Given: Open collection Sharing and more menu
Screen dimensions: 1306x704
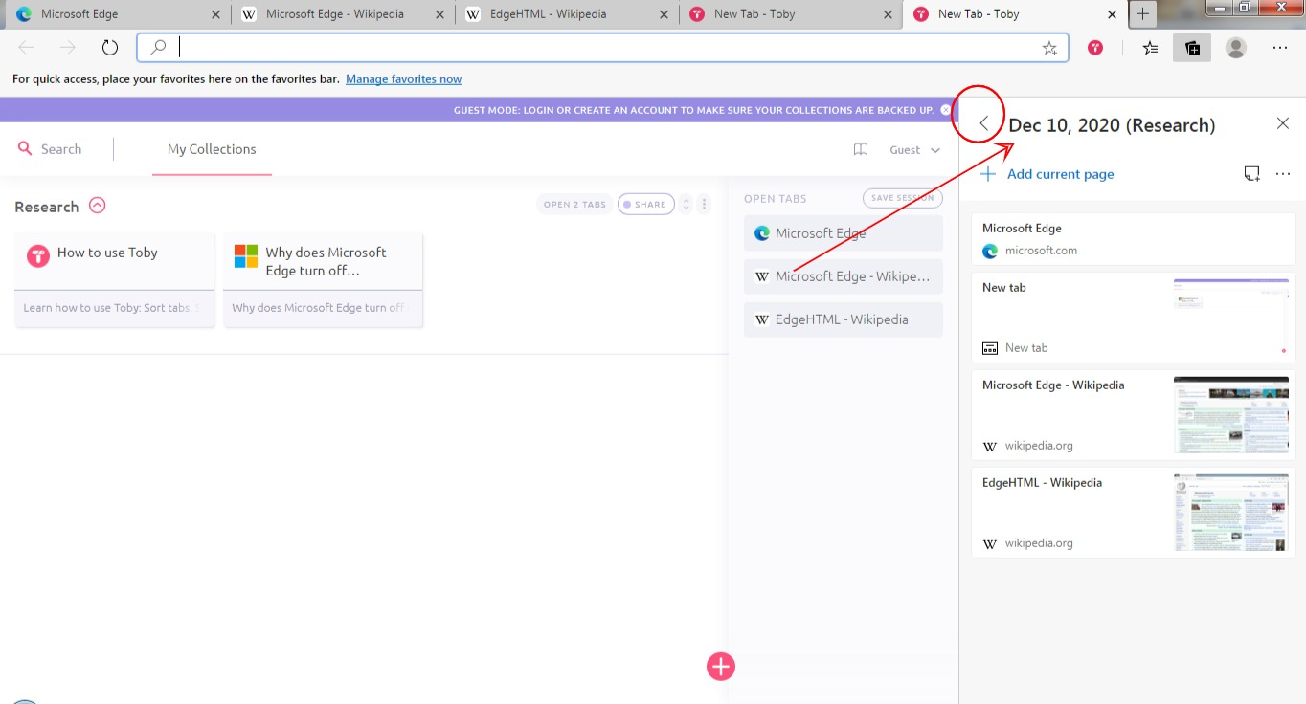Looking at the screenshot, I should 1283,174.
